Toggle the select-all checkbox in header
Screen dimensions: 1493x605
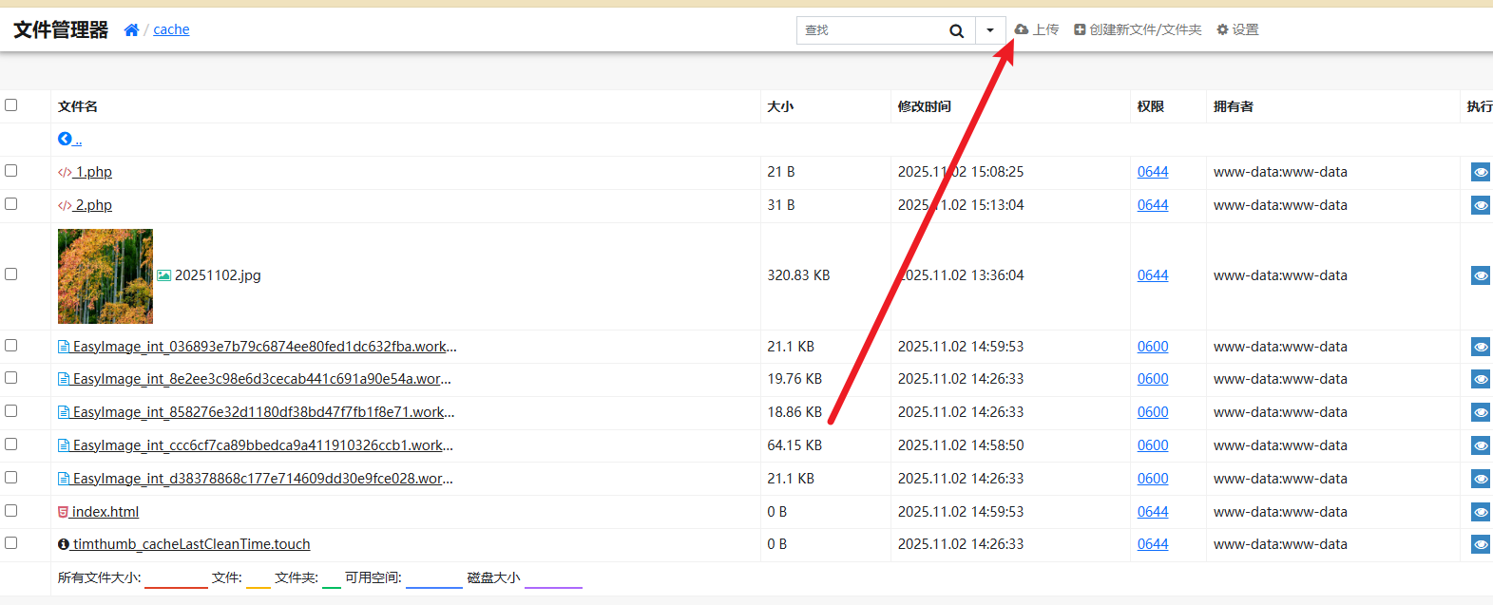click(x=11, y=105)
